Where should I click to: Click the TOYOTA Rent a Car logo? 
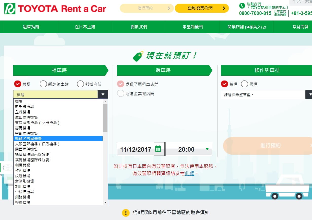coord(55,9)
